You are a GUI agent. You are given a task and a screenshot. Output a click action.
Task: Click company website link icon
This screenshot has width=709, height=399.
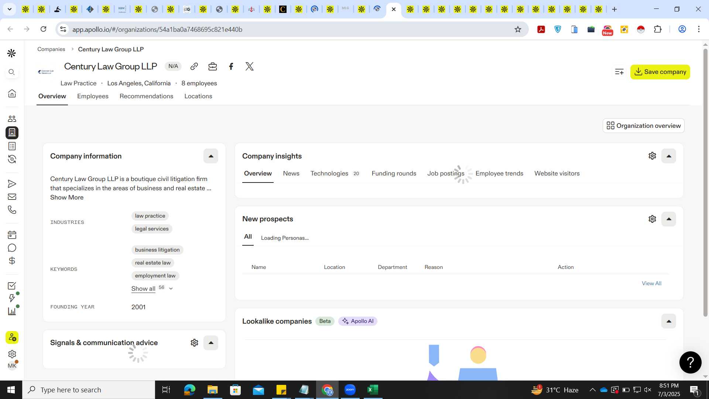pyautogui.click(x=194, y=66)
